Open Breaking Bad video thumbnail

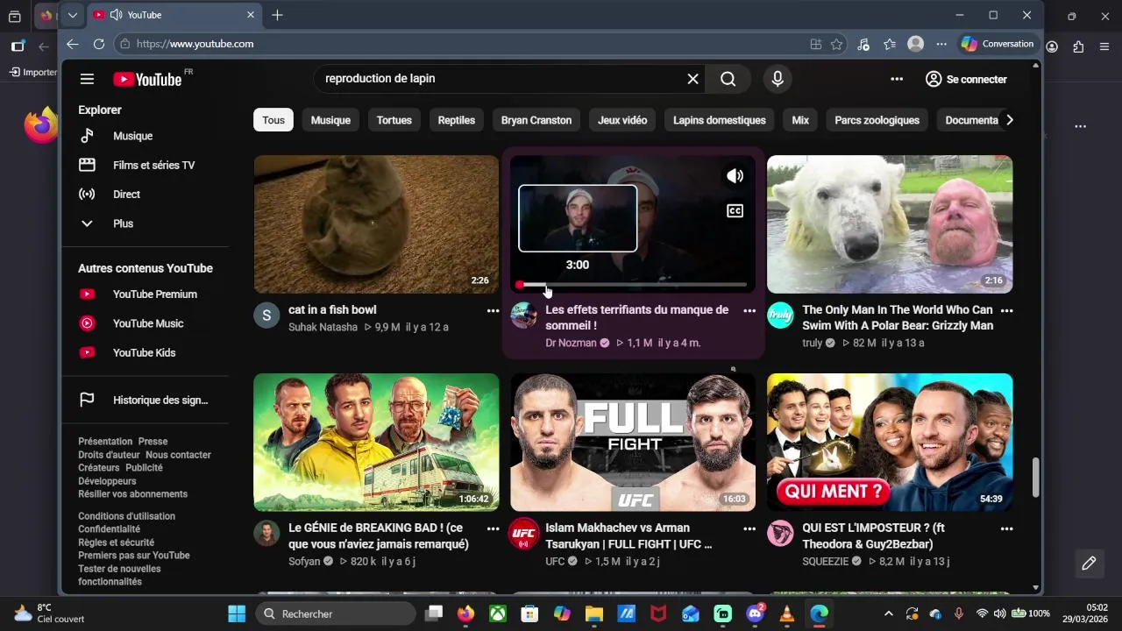click(x=376, y=443)
